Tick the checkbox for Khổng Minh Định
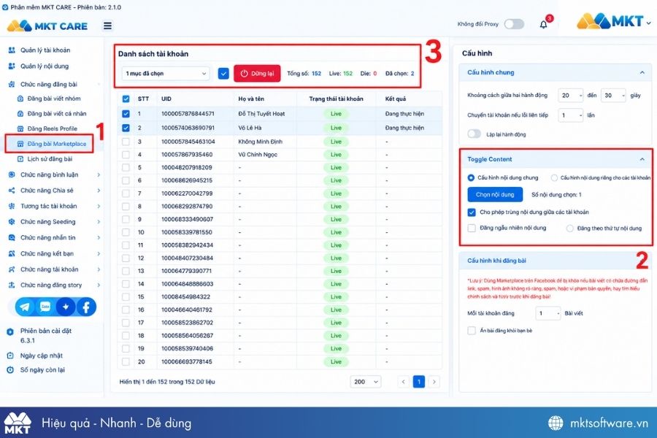Viewport: 657px width, 438px height. point(126,142)
